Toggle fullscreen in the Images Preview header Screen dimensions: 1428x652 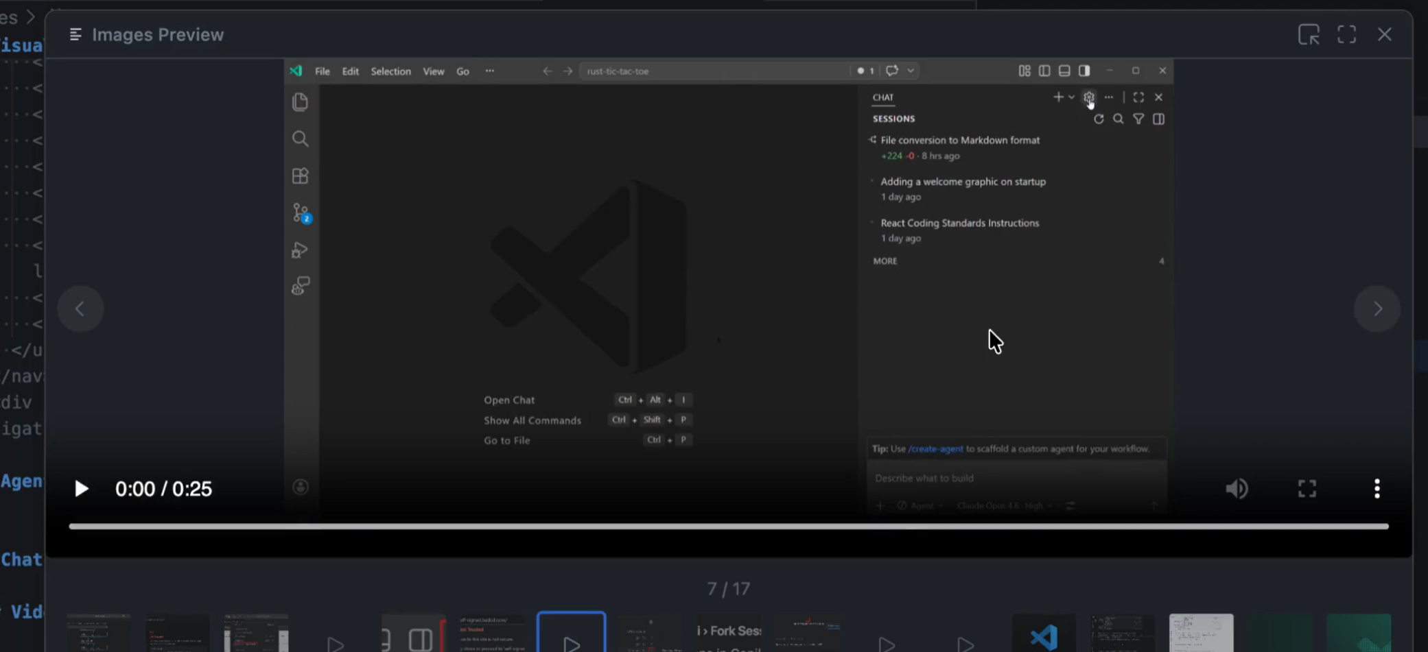pyautogui.click(x=1346, y=34)
